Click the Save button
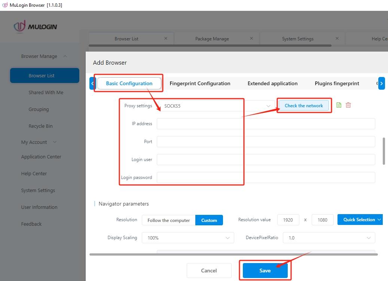The width and height of the screenshot is (388, 281). [265, 271]
